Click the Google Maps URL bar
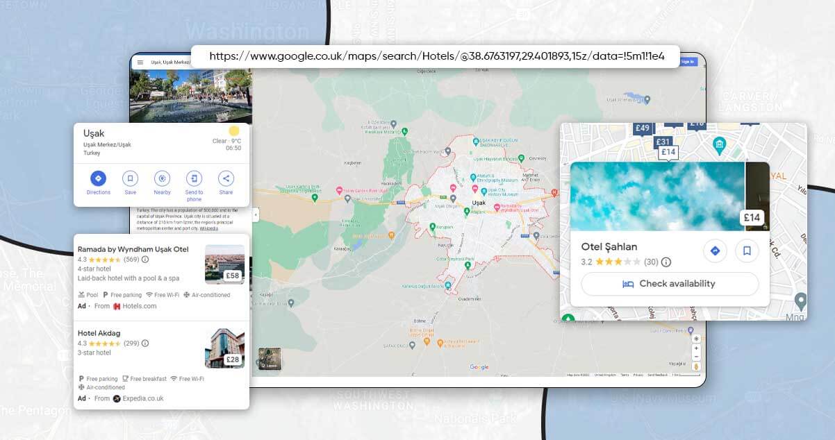Image resolution: width=835 pixels, height=440 pixels. click(436, 57)
